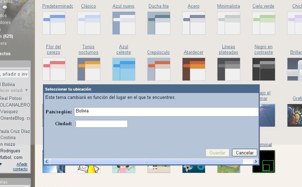Select chat contact Cristina

click(x=8, y=138)
